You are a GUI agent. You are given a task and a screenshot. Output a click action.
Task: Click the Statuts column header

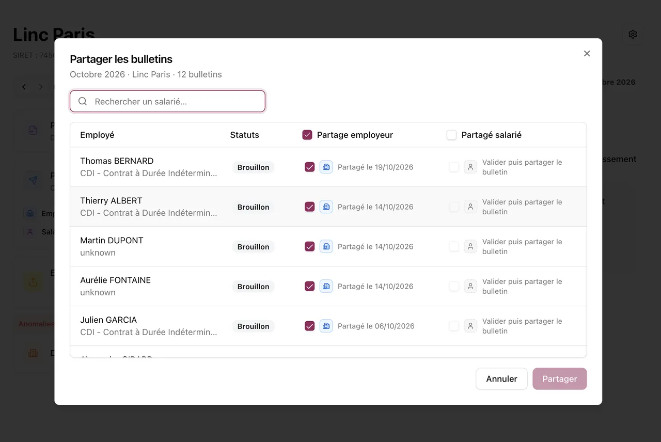245,135
